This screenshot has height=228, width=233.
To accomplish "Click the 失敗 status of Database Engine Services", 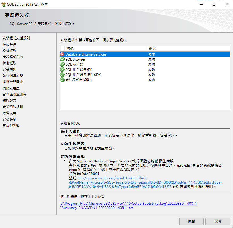I will tap(151, 54).
